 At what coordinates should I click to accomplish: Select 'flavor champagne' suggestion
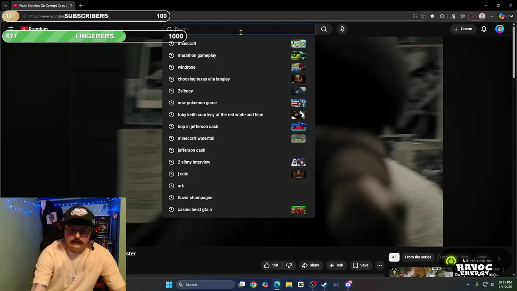tap(238, 198)
